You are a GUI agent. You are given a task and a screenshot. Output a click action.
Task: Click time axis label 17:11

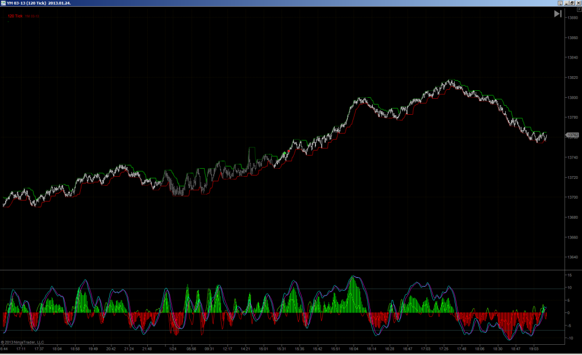click(21, 349)
